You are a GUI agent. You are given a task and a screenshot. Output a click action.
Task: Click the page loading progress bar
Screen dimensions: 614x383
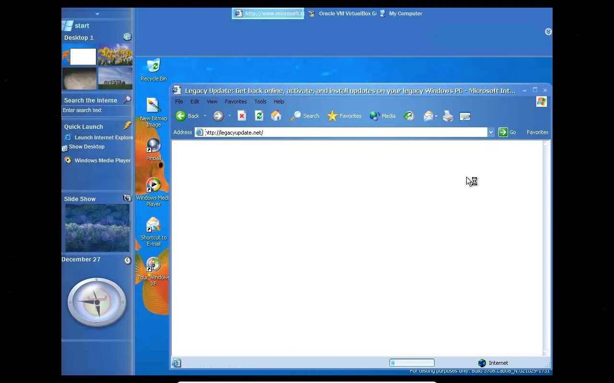click(x=412, y=363)
